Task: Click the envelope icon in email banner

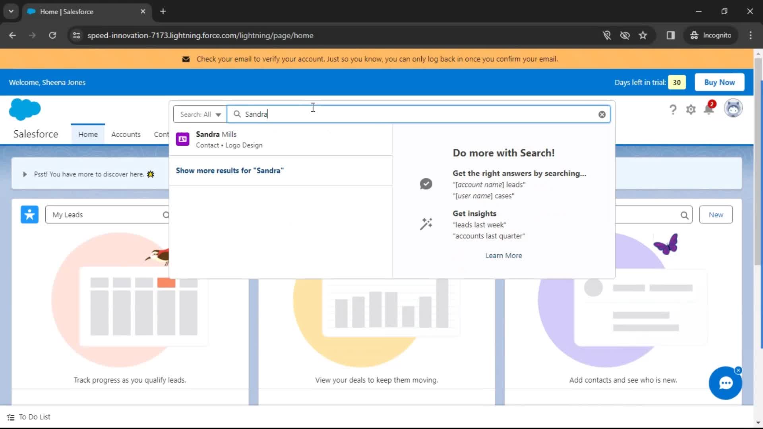Action: (186, 59)
